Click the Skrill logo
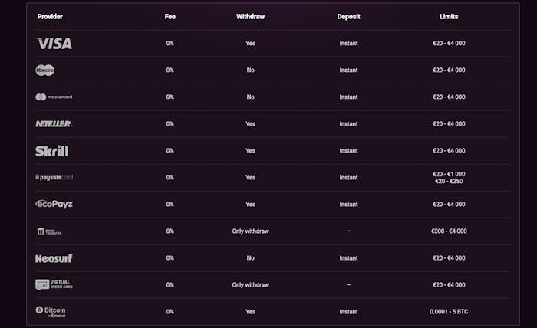 pos(51,151)
